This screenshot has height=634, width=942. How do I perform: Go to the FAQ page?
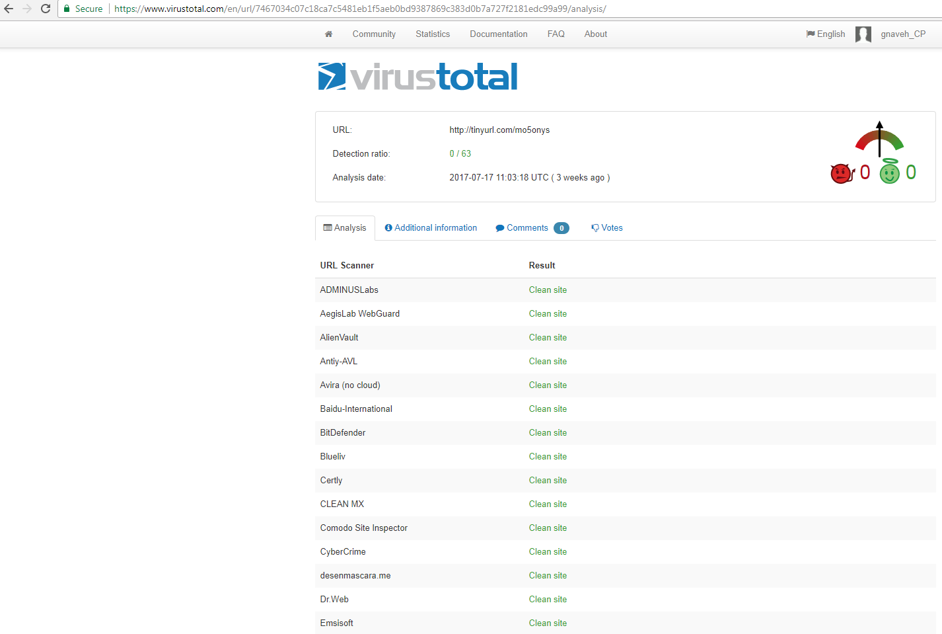556,34
